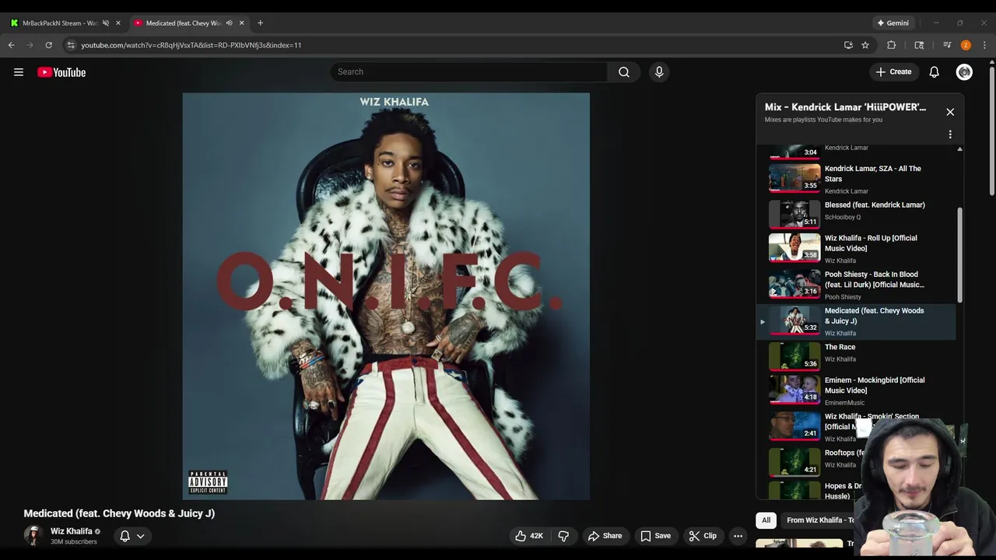Select the From Wiz Khalifa filter chip
The image size is (996, 560).
pos(817,520)
